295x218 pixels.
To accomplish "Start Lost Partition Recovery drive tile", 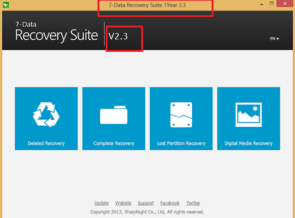I will 181,118.
